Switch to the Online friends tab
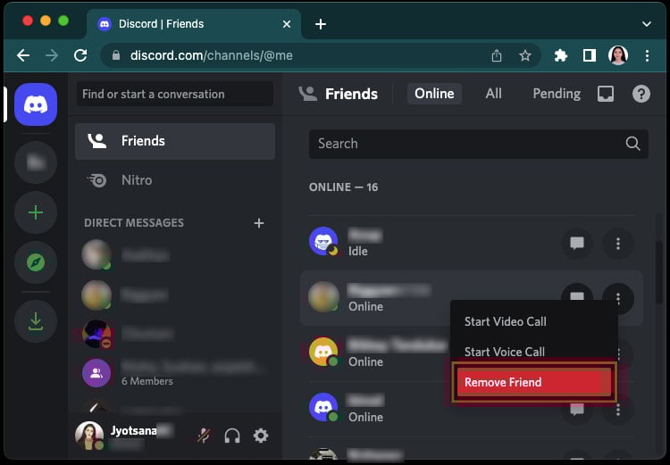Image resolution: width=670 pixels, height=465 pixels. (434, 94)
